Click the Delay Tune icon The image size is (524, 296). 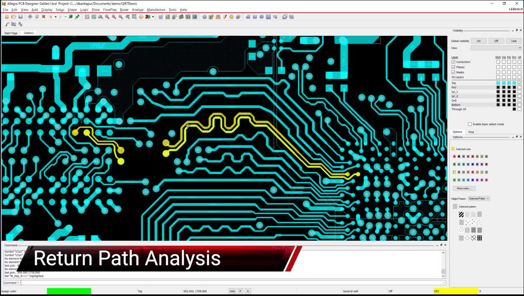pyautogui.click(x=20, y=24)
